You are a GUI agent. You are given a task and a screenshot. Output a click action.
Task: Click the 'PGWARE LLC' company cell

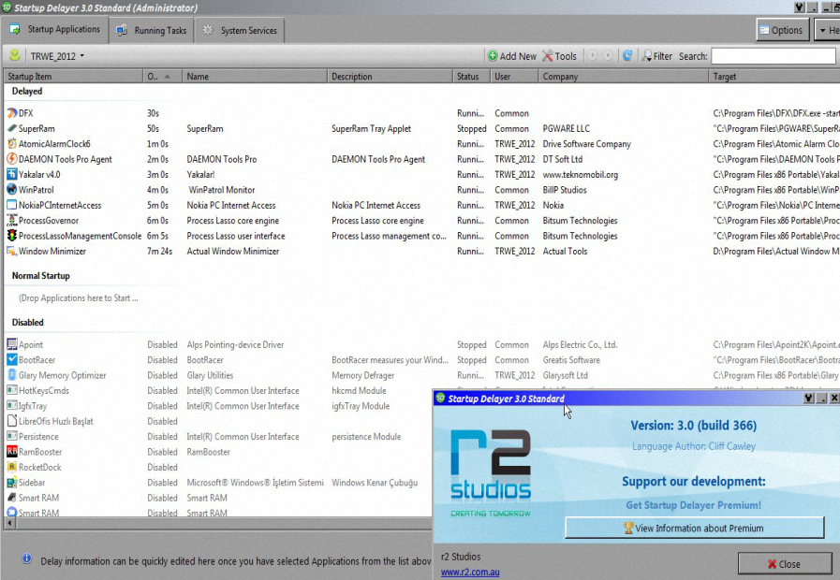point(566,128)
